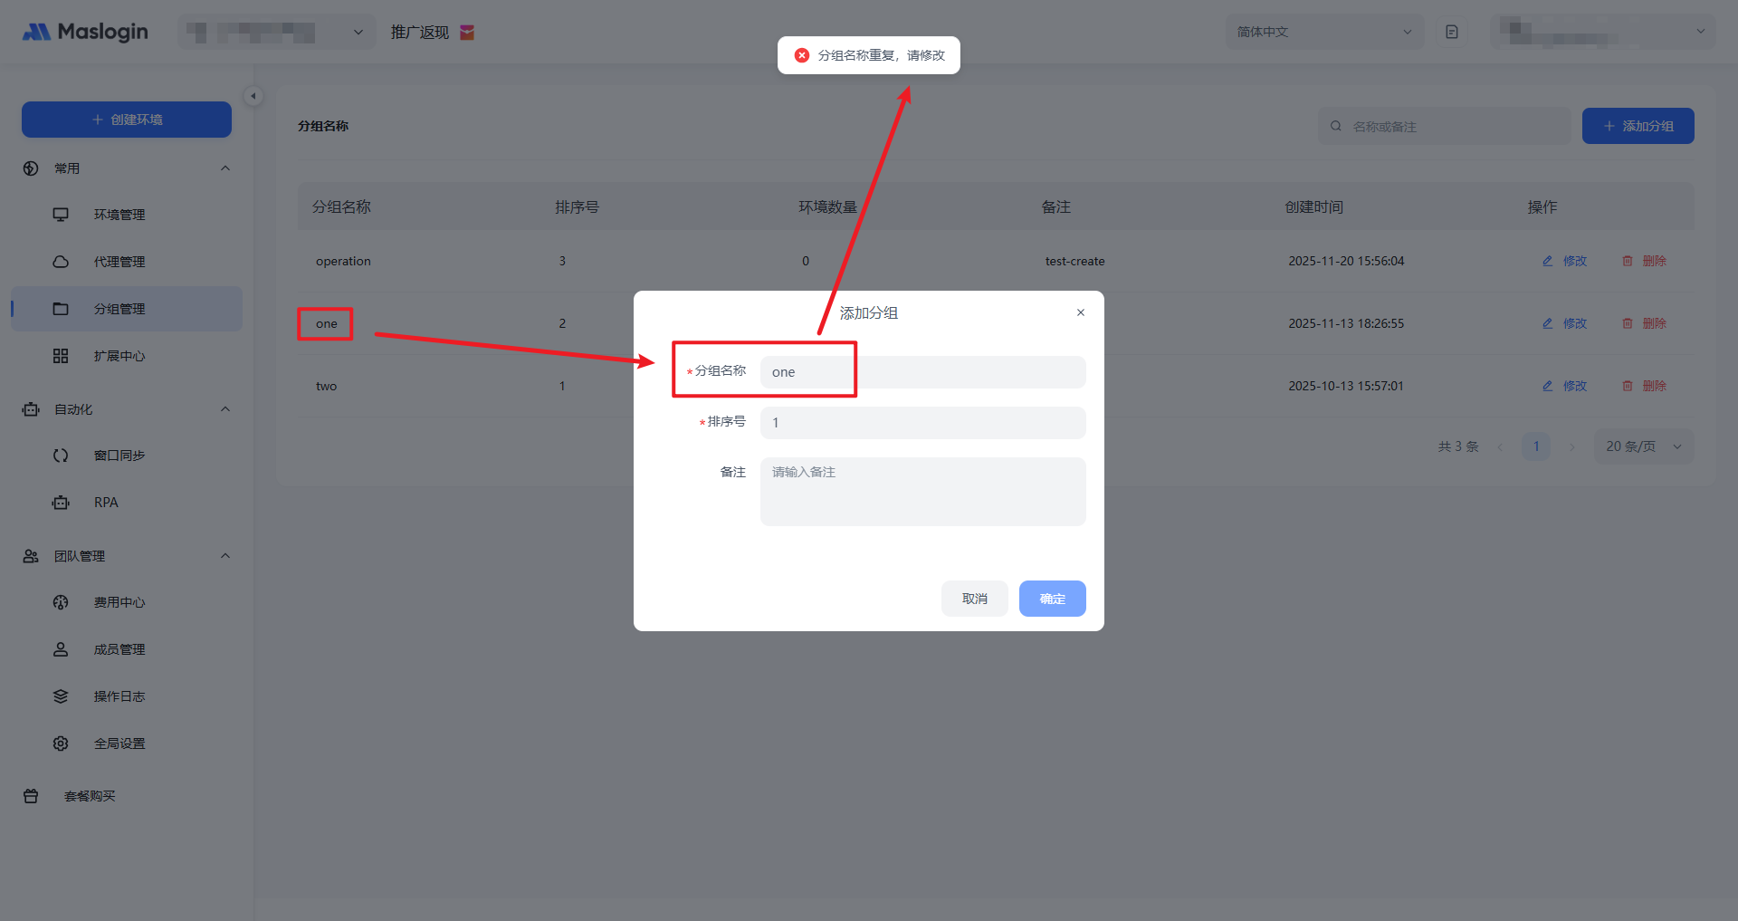The height and width of the screenshot is (921, 1738).
Task: Click the Maslogin logo icon
Action: click(x=36, y=33)
